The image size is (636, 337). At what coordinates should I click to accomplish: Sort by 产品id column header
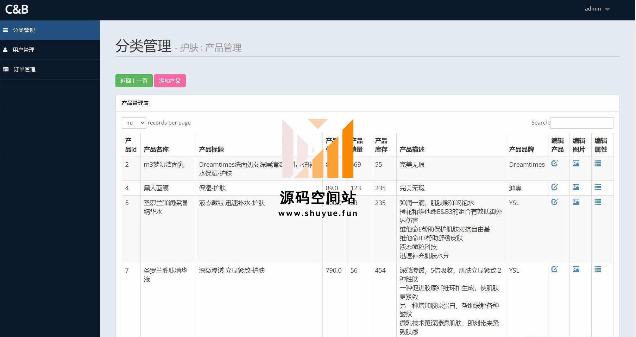pyautogui.click(x=131, y=145)
